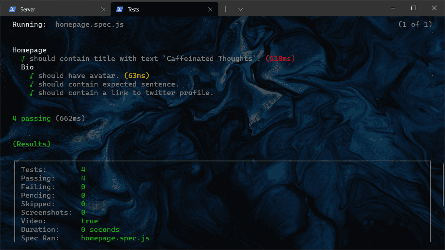Click the '(1 of 1)' spec counter
Image resolution: width=445 pixels, height=250 pixels.
tap(415, 24)
